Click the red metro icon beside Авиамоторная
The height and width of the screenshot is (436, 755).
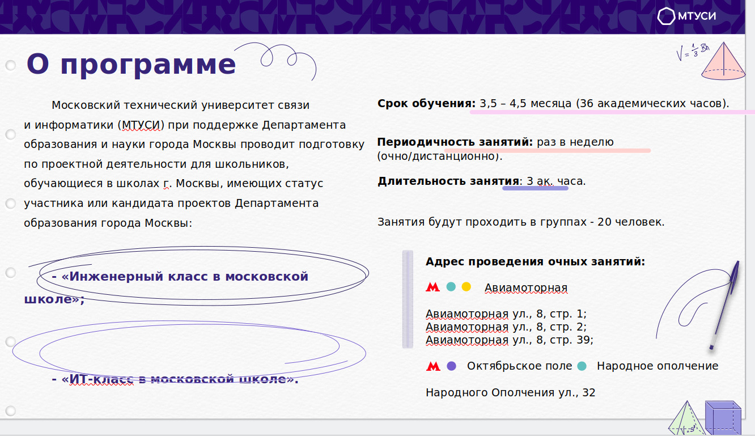tap(432, 287)
